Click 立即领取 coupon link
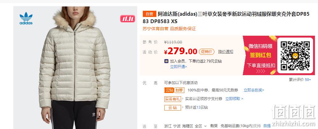The image size is (318, 129). (234, 99)
